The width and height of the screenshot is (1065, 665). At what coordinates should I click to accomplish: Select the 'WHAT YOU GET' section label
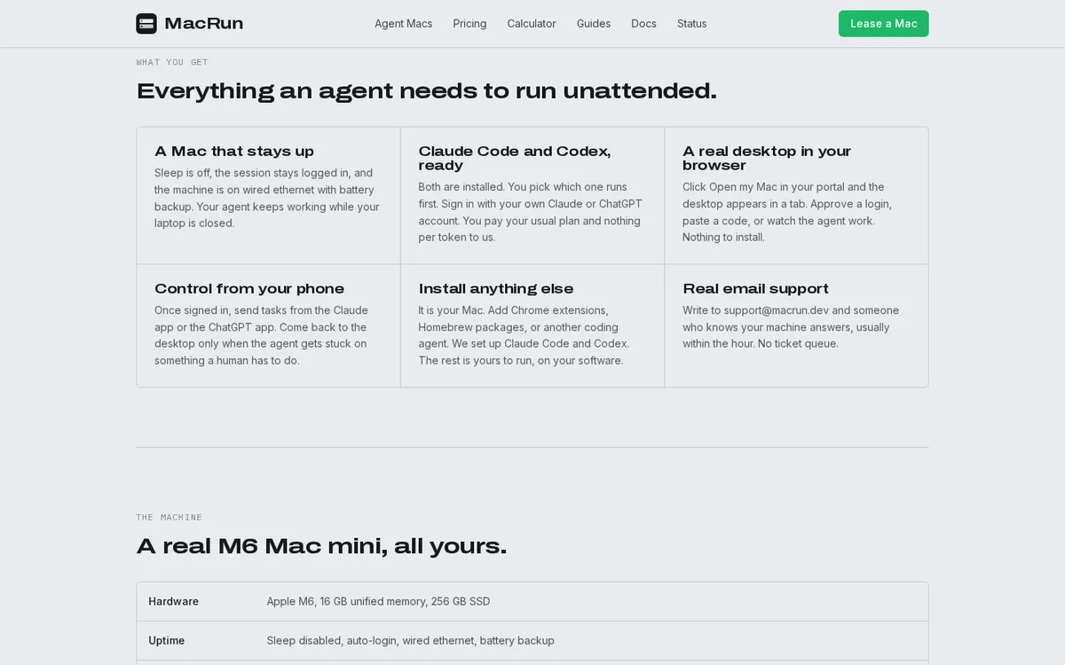point(172,62)
